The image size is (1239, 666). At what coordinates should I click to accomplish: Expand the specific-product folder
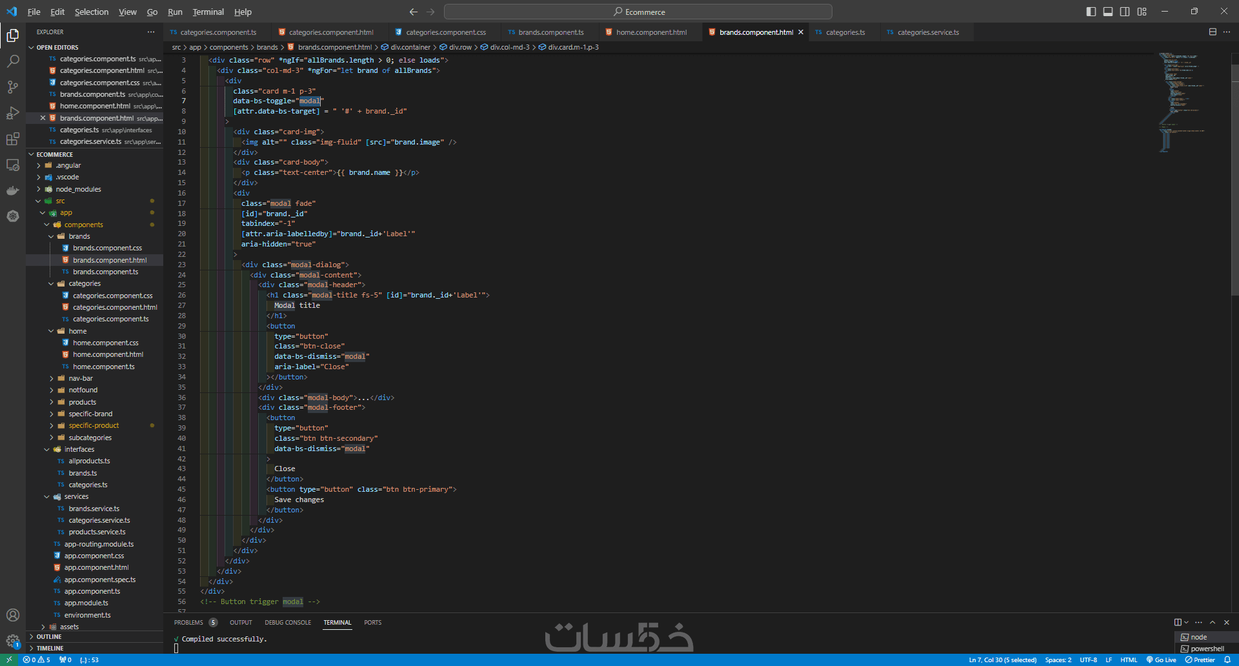[94, 425]
